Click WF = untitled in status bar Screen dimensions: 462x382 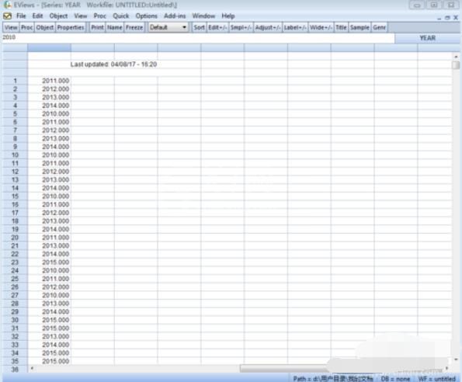(x=436, y=378)
